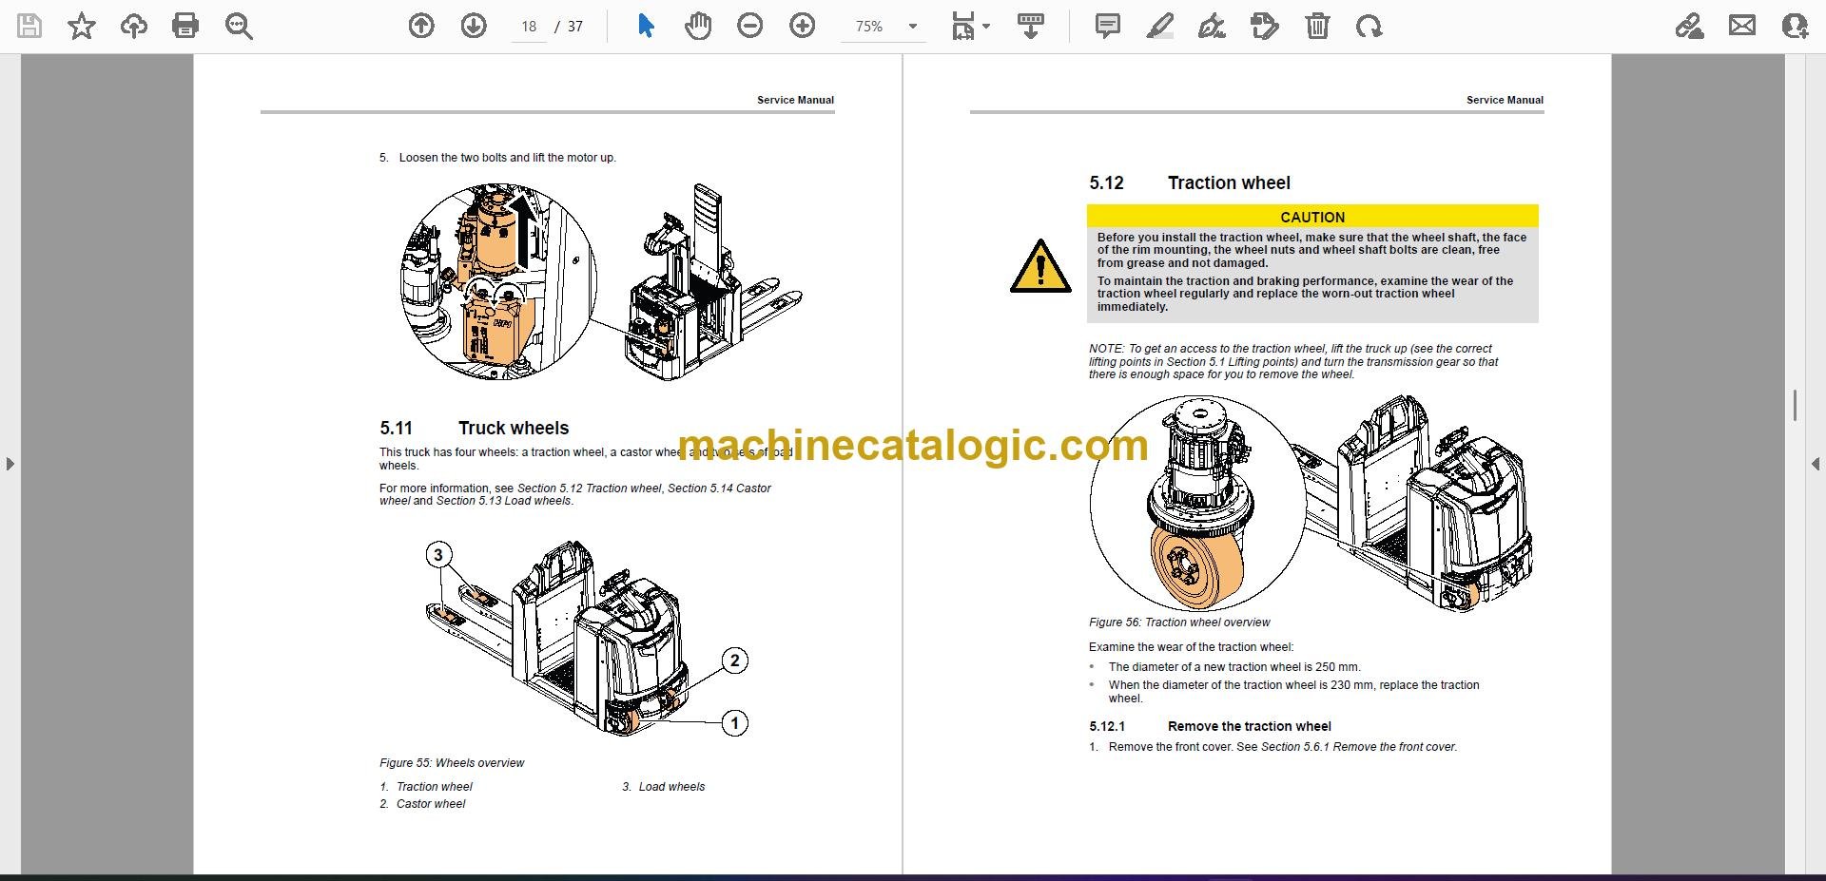Click the callout number 2 on truck figure

click(734, 661)
